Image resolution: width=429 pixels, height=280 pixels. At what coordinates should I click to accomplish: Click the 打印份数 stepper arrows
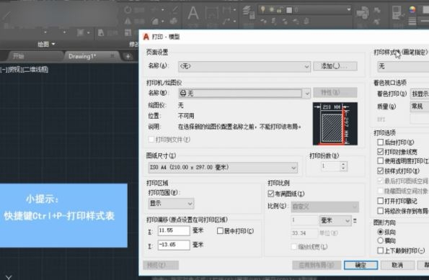(x=343, y=166)
